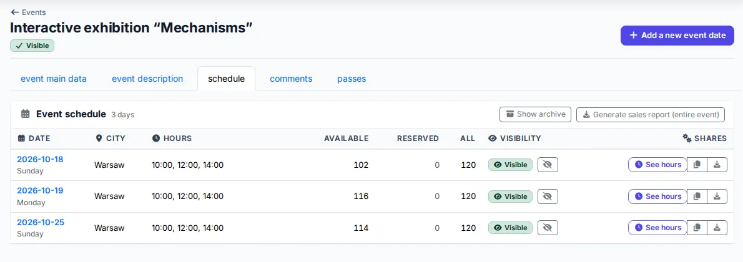The height and width of the screenshot is (262, 743).
Task: See hours for 2026-10-19
Action: [657, 196]
